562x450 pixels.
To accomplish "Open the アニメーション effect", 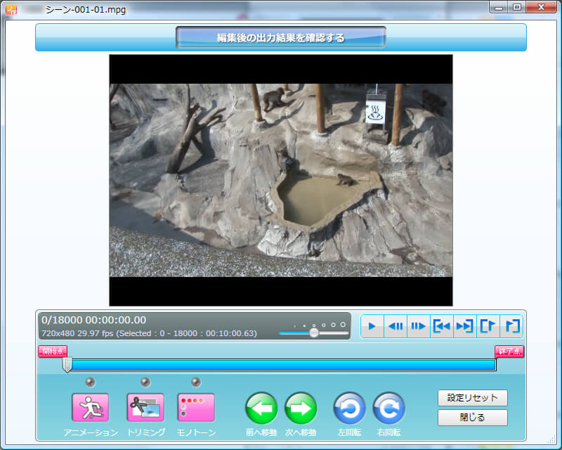I will pyautogui.click(x=90, y=407).
